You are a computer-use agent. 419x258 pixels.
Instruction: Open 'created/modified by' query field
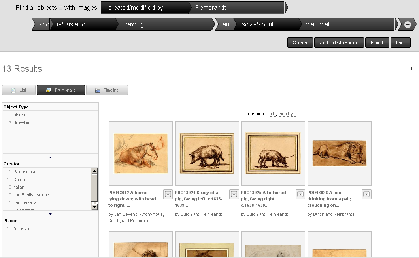point(144,8)
